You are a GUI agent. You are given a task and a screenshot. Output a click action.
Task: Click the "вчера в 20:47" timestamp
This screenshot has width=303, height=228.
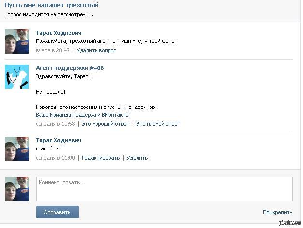point(53,50)
